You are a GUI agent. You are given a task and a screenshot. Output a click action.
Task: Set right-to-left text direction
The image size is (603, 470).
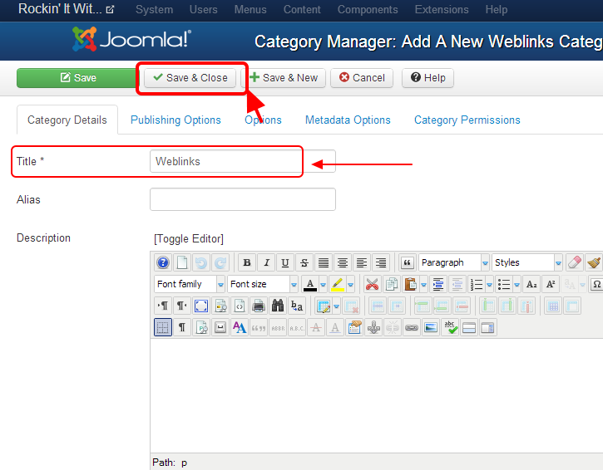pyautogui.click(x=182, y=306)
